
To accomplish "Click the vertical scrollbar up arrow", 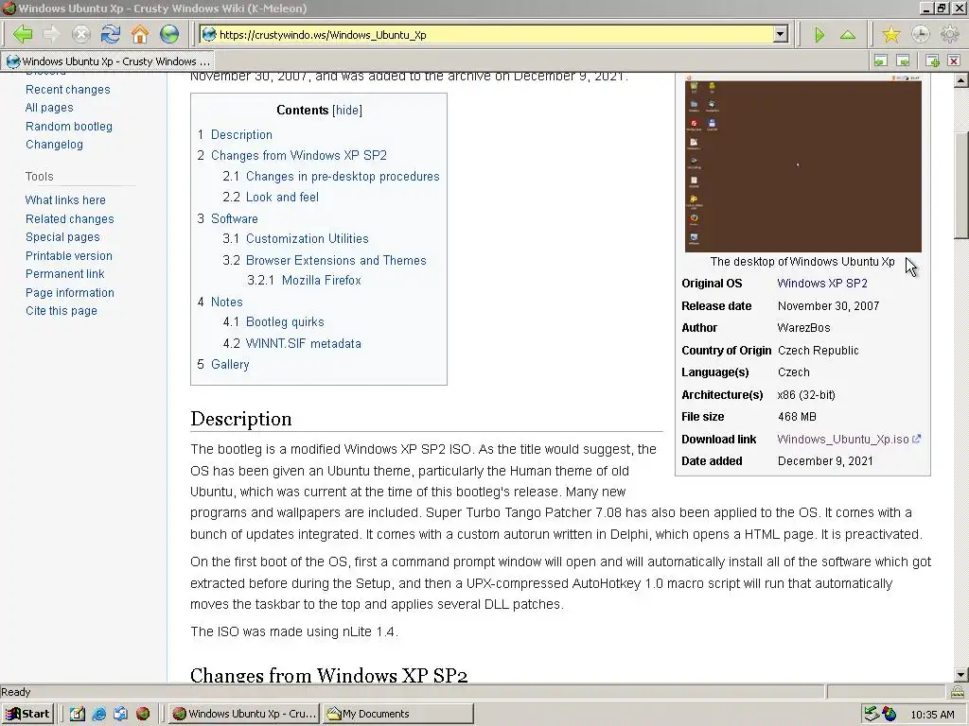I will [961, 80].
